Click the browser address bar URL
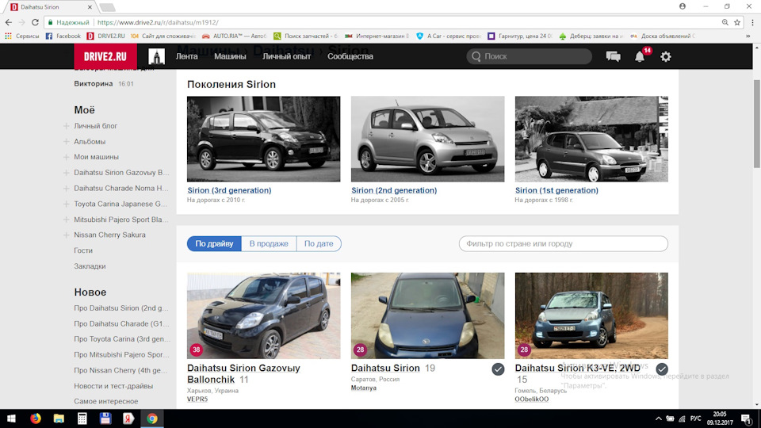The width and height of the screenshot is (761, 428). pos(158,22)
